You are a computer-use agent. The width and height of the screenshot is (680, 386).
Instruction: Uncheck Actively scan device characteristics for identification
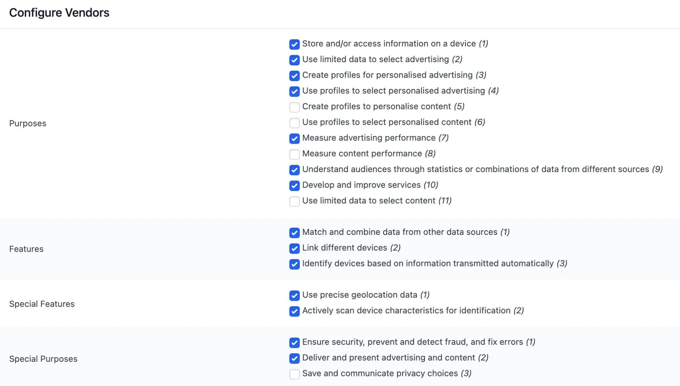(x=294, y=311)
